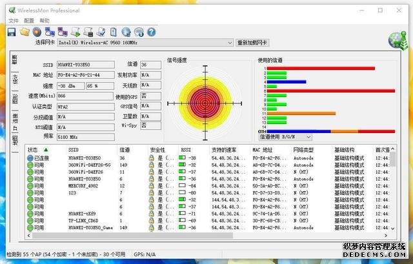Click the 频率 field showing 5180 MHz

point(86,137)
